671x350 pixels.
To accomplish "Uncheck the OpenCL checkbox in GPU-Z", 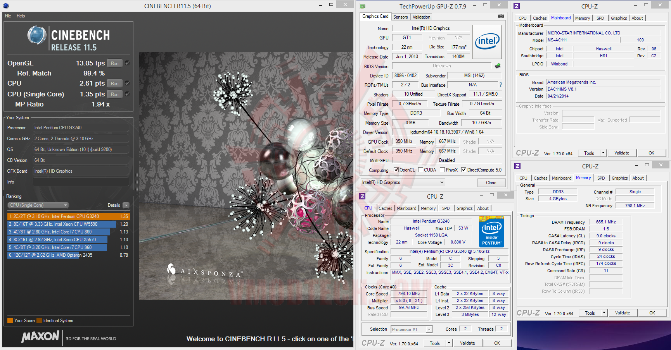I will click(x=396, y=170).
